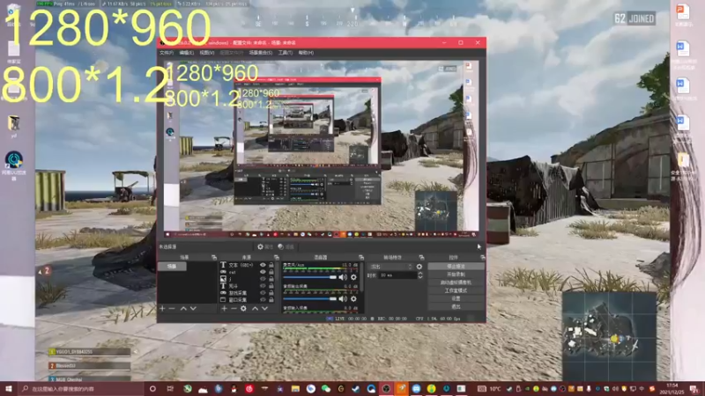Click the 工作室模式 studio mode button
Image resolution: width=705 pixels, height=396 pixels.
point(456,290)
